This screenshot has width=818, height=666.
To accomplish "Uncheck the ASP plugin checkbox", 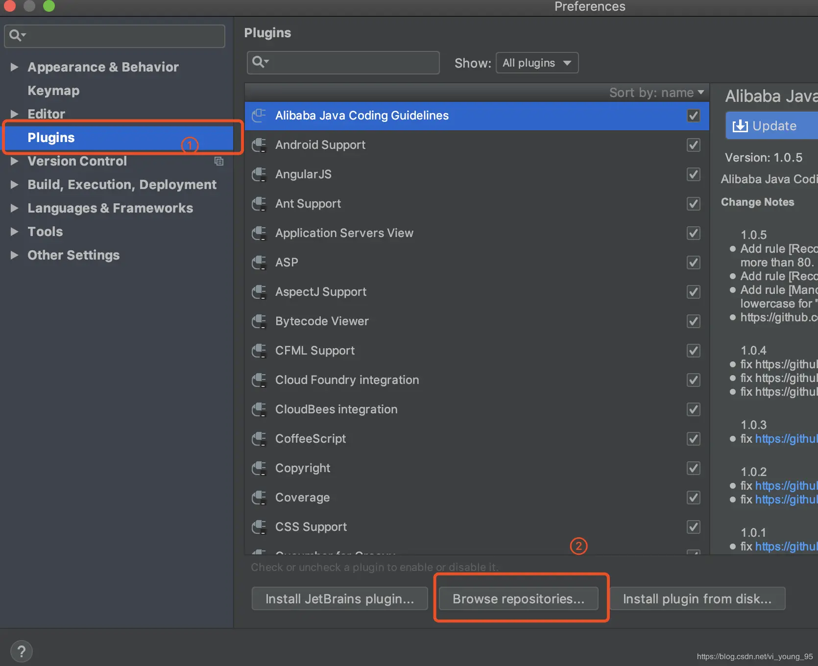I will [693, 262].
